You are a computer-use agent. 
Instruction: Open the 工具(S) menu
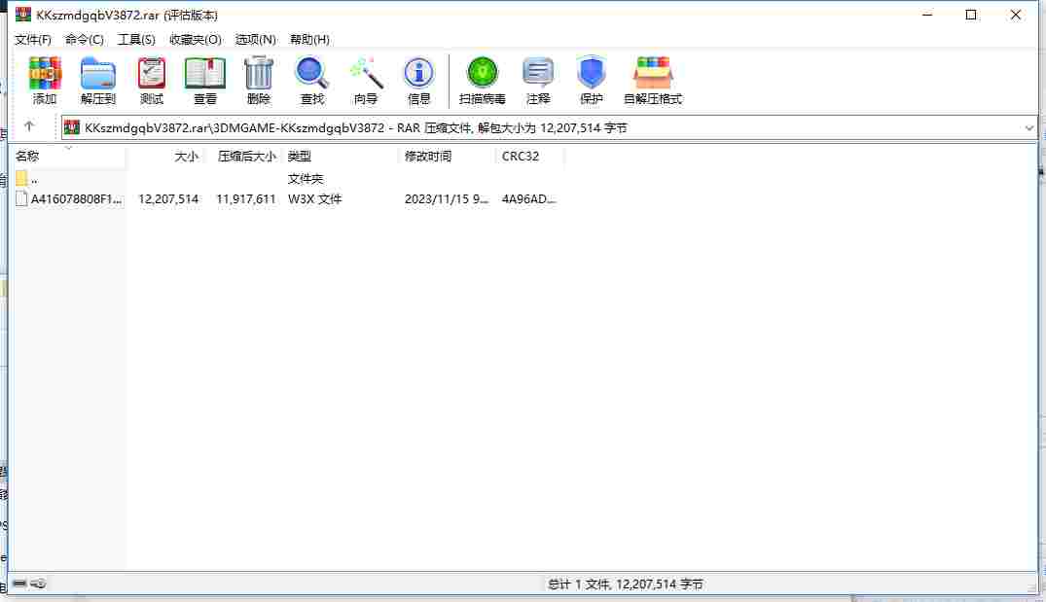click(136, 39)
